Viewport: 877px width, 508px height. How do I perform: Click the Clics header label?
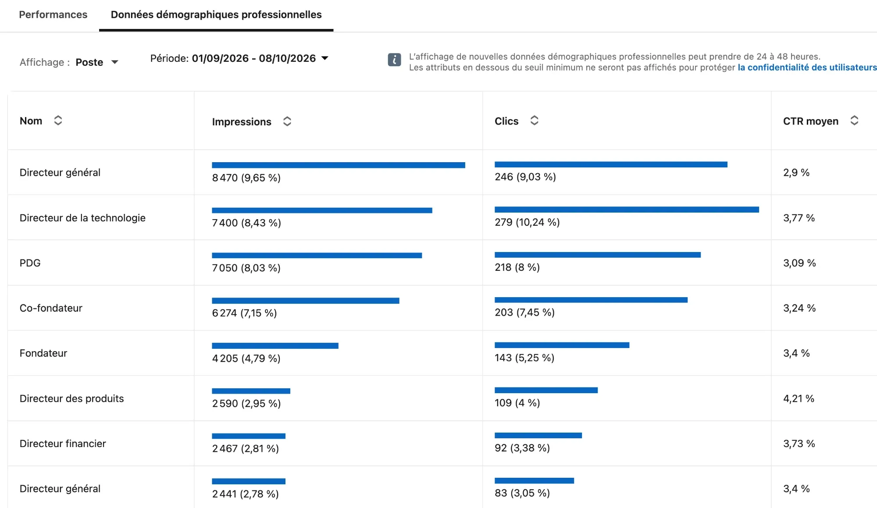click(506, 121)
